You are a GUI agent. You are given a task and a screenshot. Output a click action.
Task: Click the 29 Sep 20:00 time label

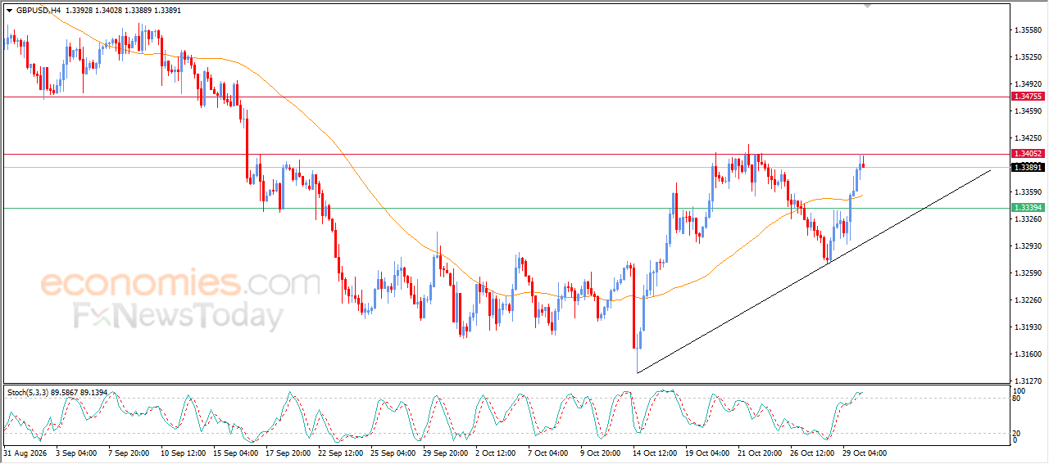click(447, 453)
